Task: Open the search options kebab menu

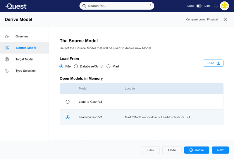Action: coord(150,6)
